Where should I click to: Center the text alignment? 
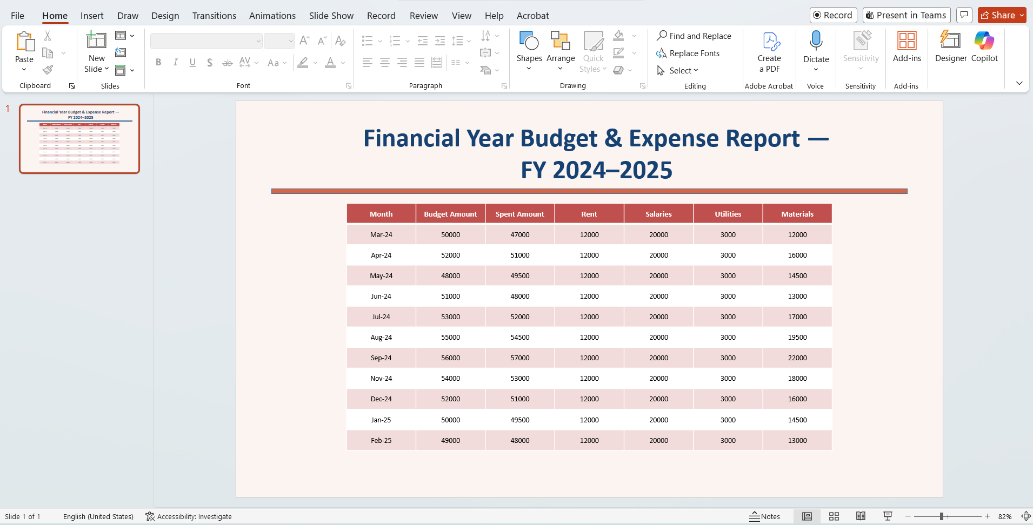pyautogui.click(x=385, y=63)
